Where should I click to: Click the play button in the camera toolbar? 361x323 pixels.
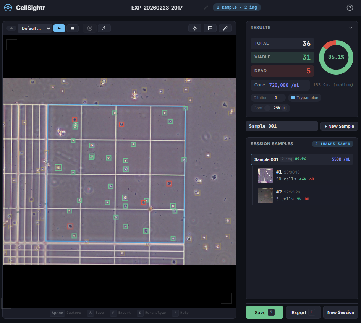pyautogui.click(x=59, y=28)
